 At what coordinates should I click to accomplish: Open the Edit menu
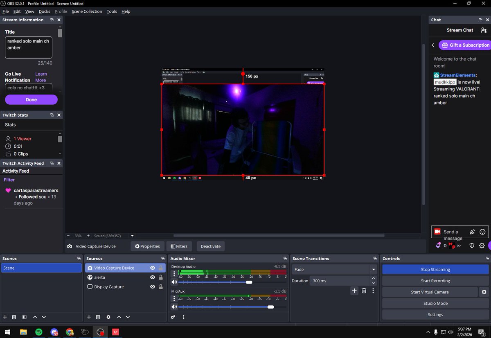17,11
